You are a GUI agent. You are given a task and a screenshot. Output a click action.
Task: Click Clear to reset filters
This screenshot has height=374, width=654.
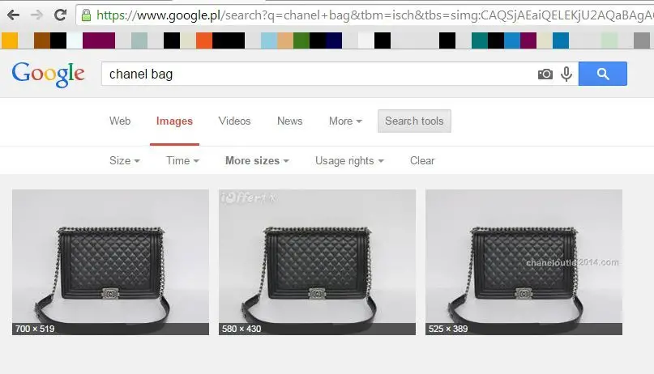422,160
